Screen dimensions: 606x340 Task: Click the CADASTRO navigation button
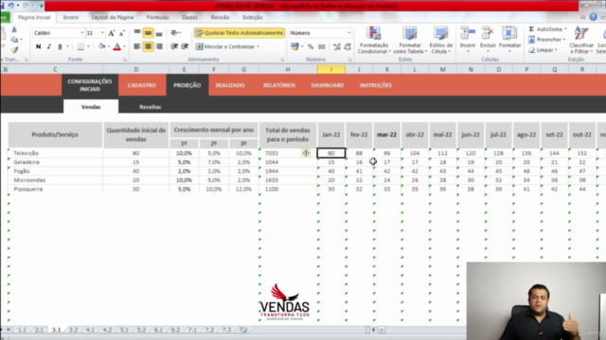(x=142, y=85)
